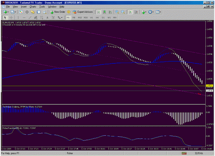
Task: Switch to H1 timeframe
Action: 92,18
